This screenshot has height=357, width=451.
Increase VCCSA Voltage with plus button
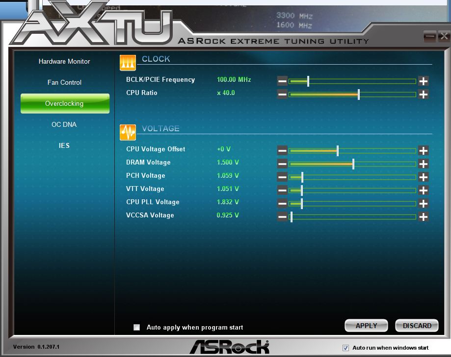click(x=423, y=216)
